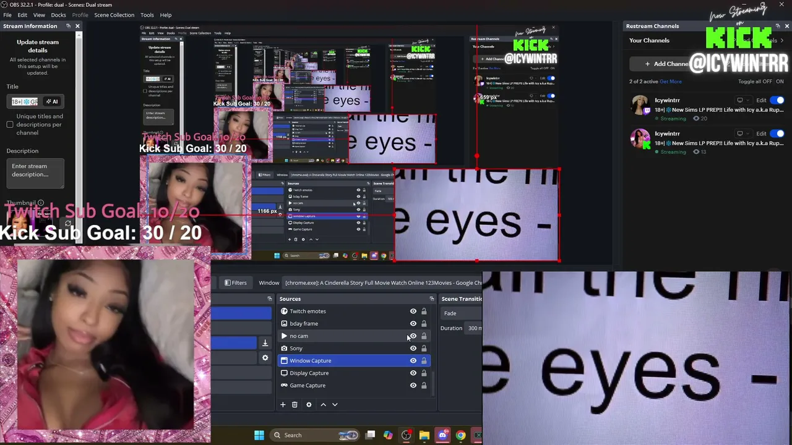
Task: Click Add Channel in Restream Channels
Action: click(x=666, y=64)
